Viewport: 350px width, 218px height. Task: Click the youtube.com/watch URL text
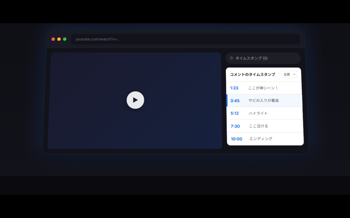point(98,39)
